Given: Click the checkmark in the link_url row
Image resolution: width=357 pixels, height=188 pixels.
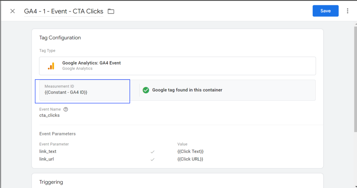Looking at the screenshot, I should click(153, 159).
